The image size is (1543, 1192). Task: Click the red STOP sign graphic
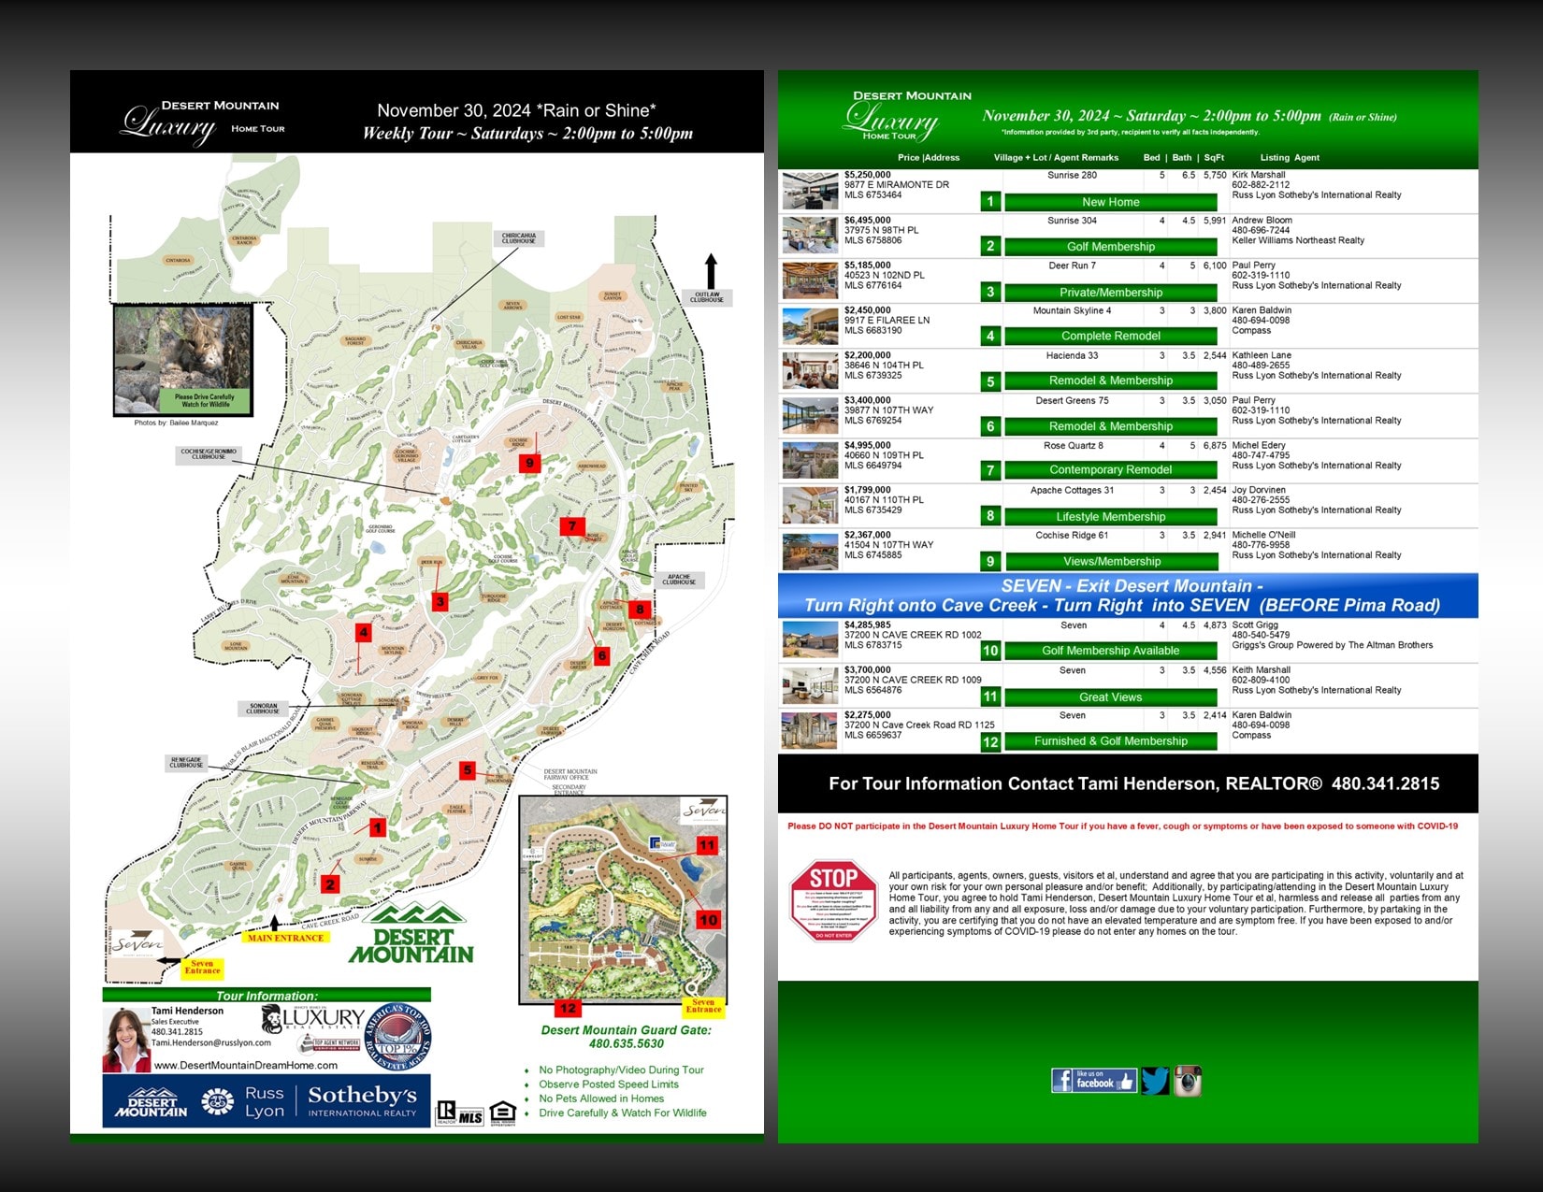[x=832, y=900]
